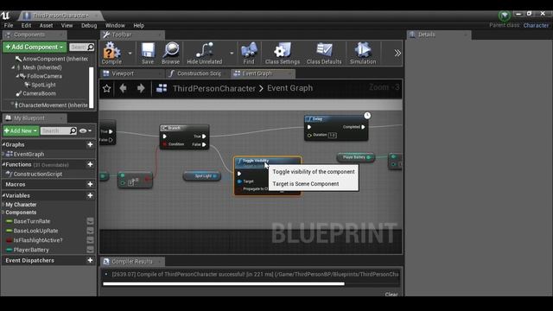Viewport: 553px width, 311px height.
Task: Search components magnifier icon
Action: coord(91,47)
